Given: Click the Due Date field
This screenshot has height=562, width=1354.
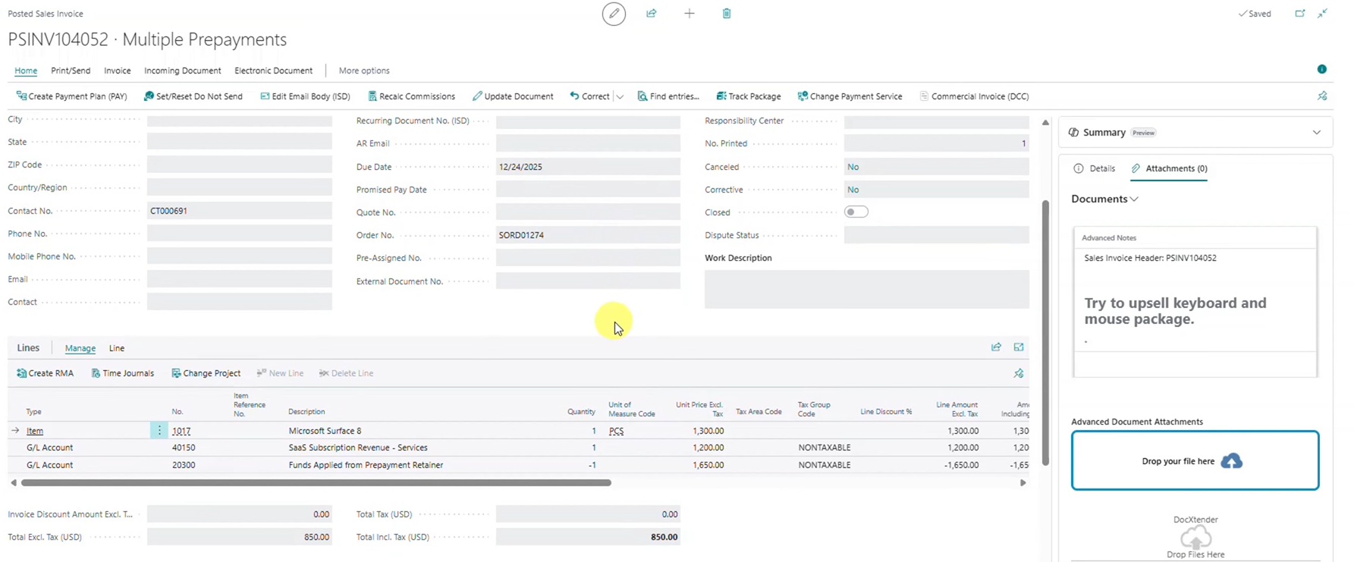Looking at the screenshot, I should 588,167.
